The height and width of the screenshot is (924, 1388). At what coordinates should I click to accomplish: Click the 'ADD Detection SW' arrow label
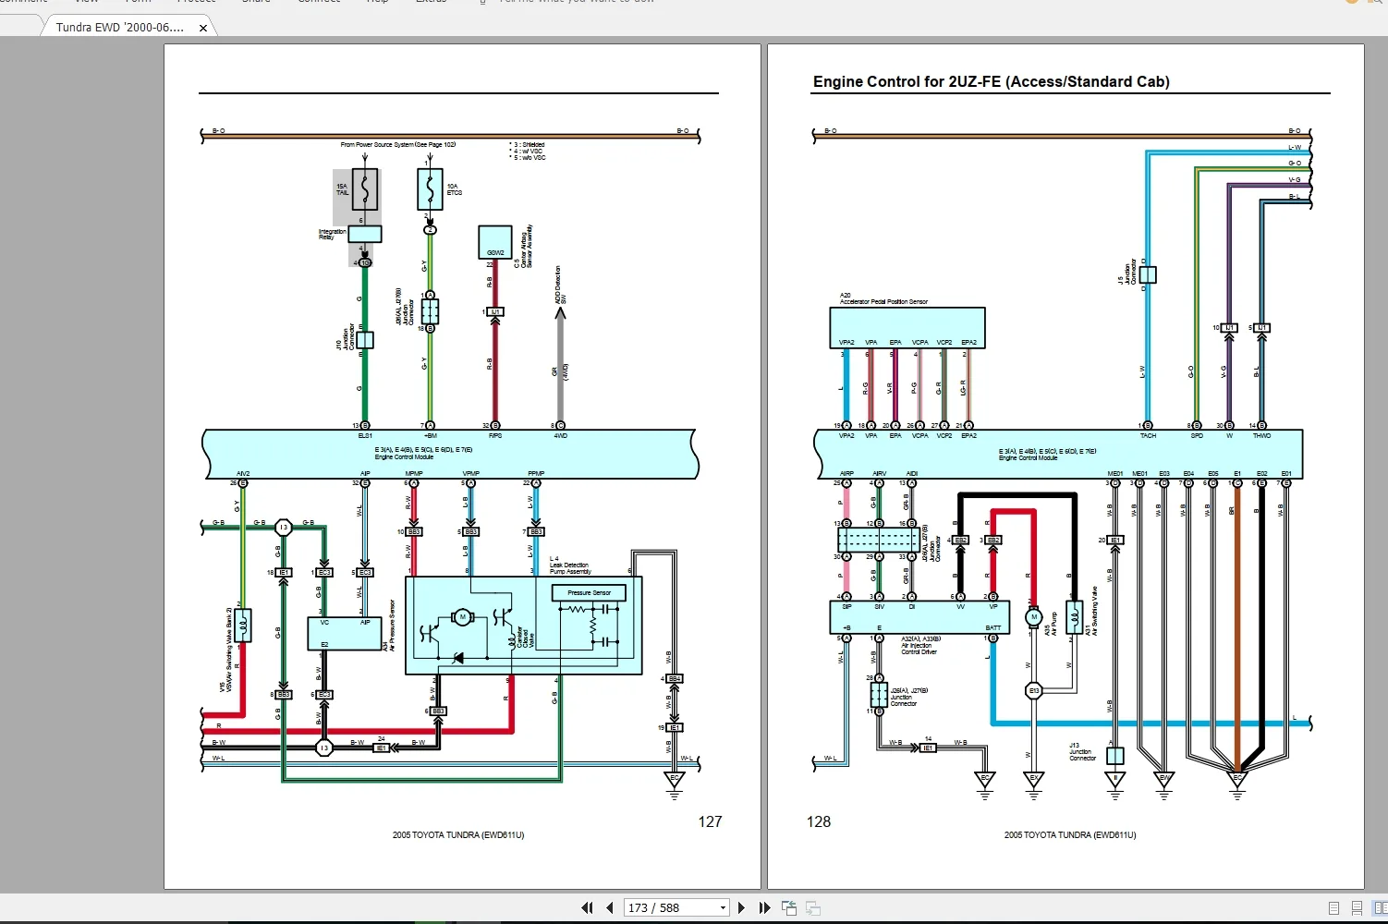tap(560, 285)
